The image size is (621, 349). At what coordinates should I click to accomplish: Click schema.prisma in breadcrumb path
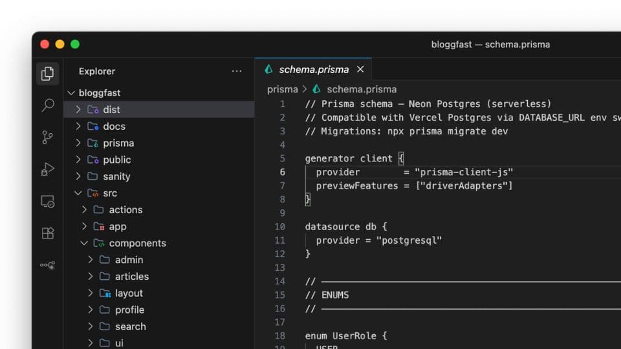[362, 89]
